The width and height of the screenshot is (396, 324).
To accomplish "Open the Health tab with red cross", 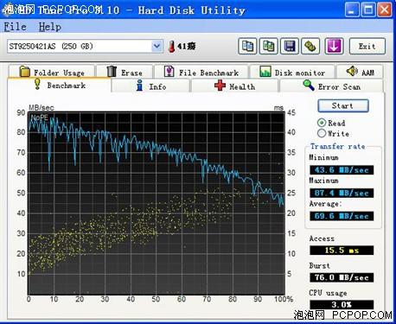I will pos(234,86).
